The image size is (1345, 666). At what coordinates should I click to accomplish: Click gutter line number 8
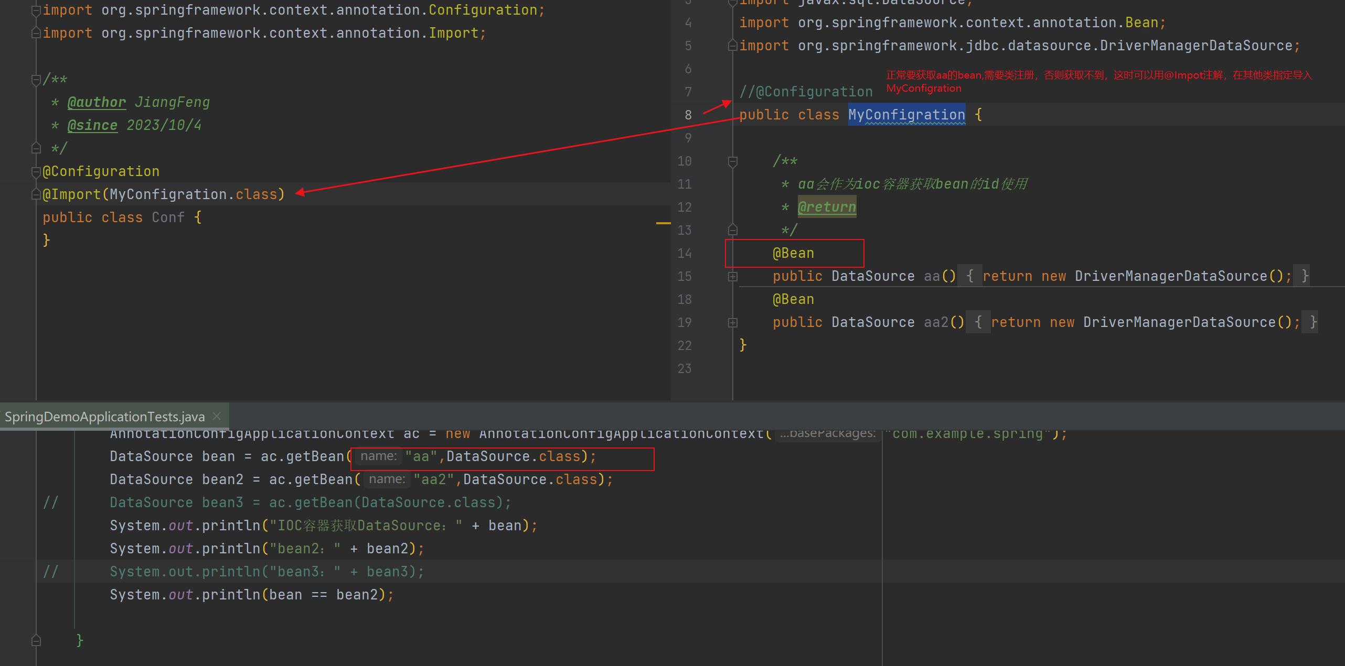click(x=688, y=115)
